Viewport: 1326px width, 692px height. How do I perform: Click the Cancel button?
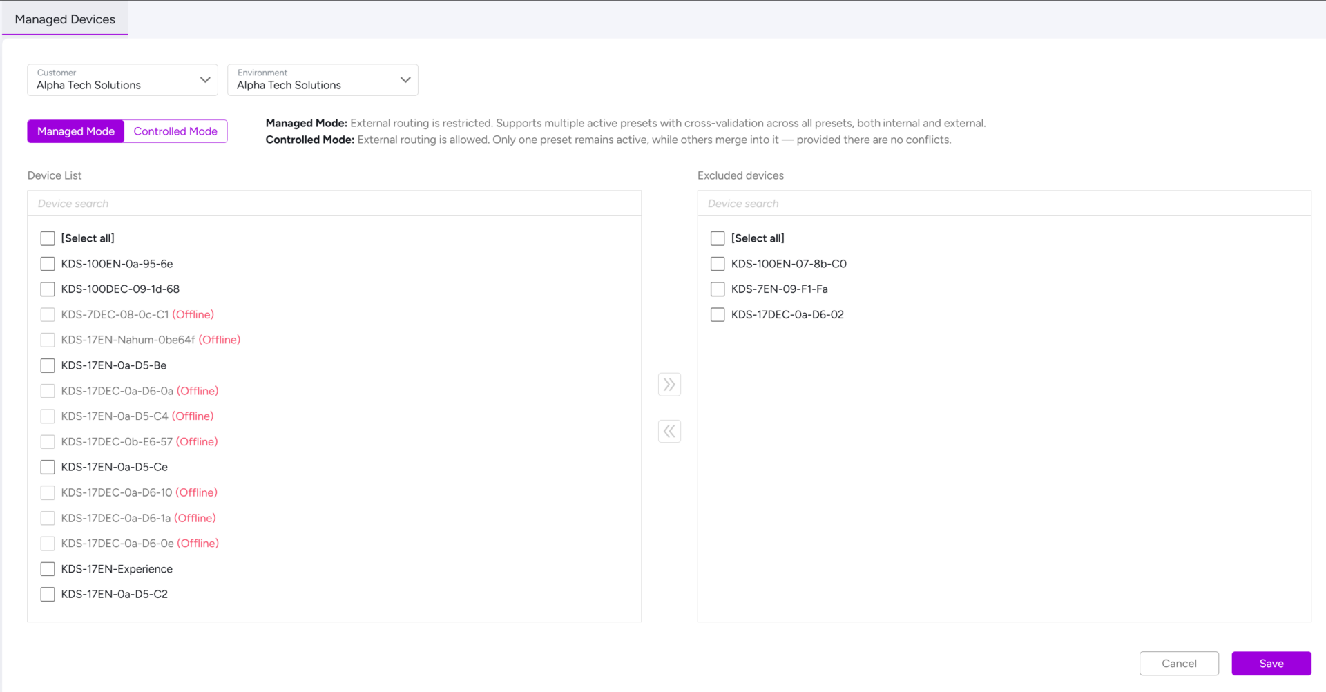pos(1179,664)
